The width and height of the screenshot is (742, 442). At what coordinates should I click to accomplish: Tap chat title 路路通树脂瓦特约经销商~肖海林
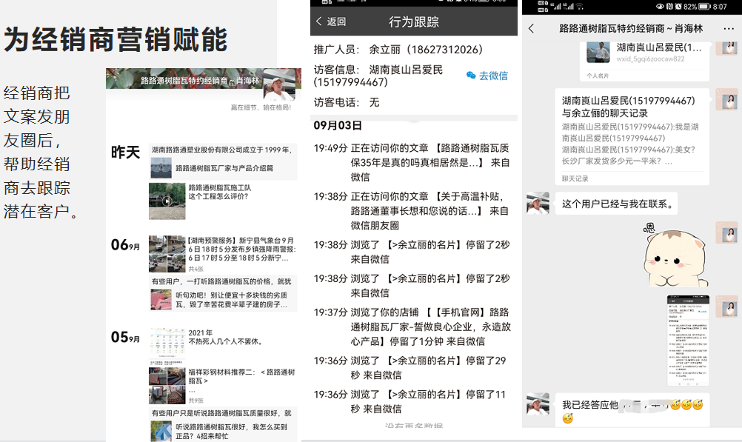(631, 28)
